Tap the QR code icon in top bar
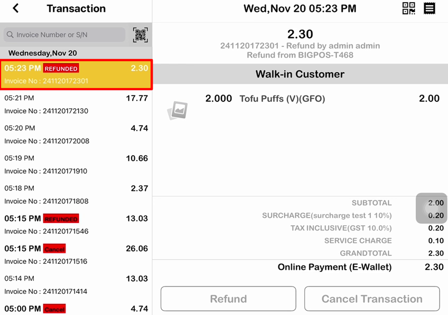448x315 pixels. point(409,8)
